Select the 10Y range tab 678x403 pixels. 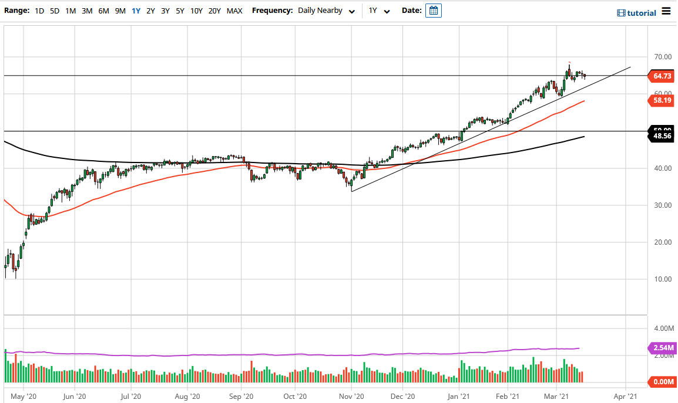195,11
